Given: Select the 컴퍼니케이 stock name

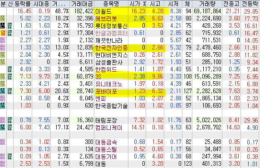Looking at the screenshot, I should click(109, 128).
